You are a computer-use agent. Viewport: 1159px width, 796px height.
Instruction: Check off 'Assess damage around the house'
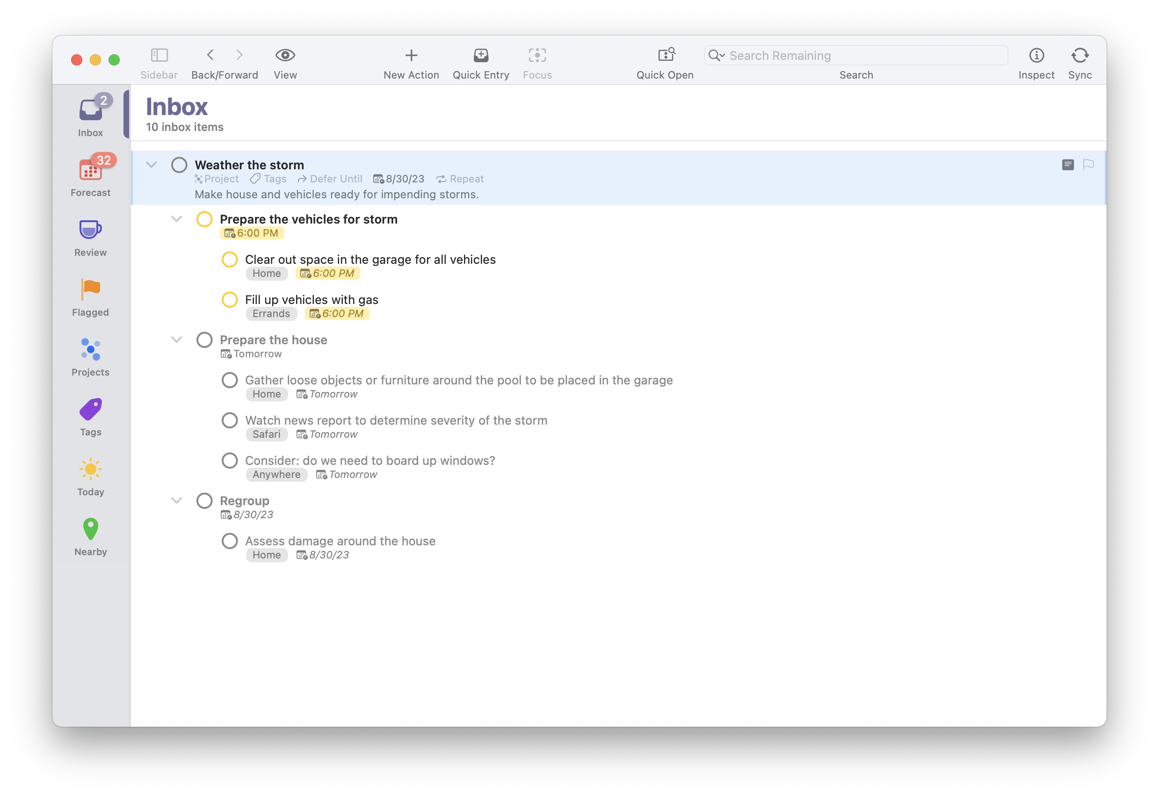coord(229,541)
